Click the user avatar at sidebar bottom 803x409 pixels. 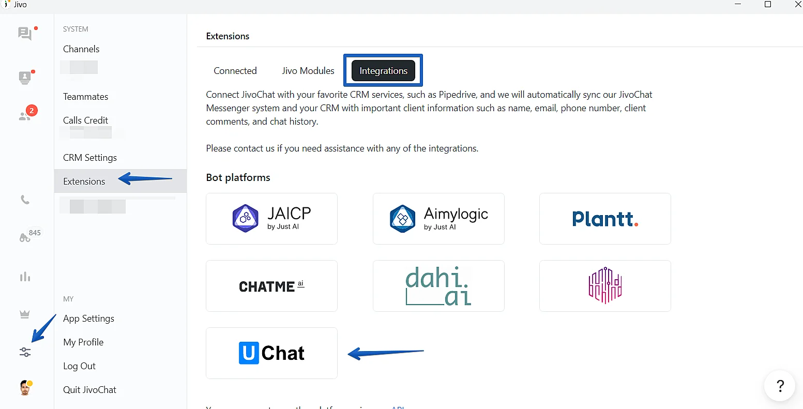(25, 388)
